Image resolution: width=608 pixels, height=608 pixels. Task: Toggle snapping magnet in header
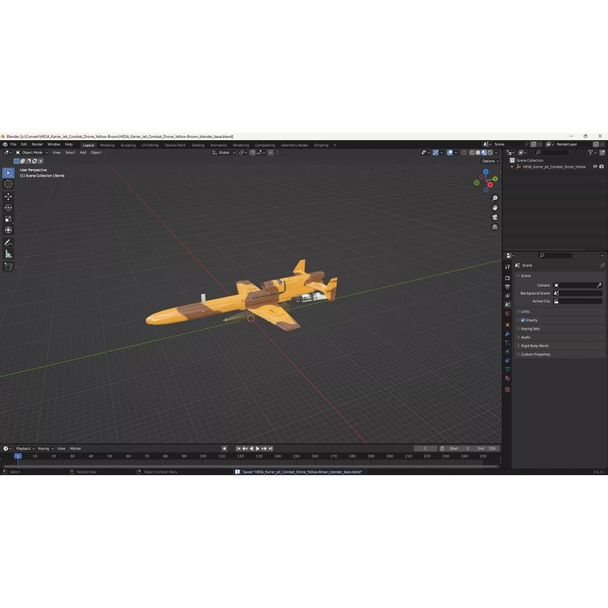click(x=252, y=153)
